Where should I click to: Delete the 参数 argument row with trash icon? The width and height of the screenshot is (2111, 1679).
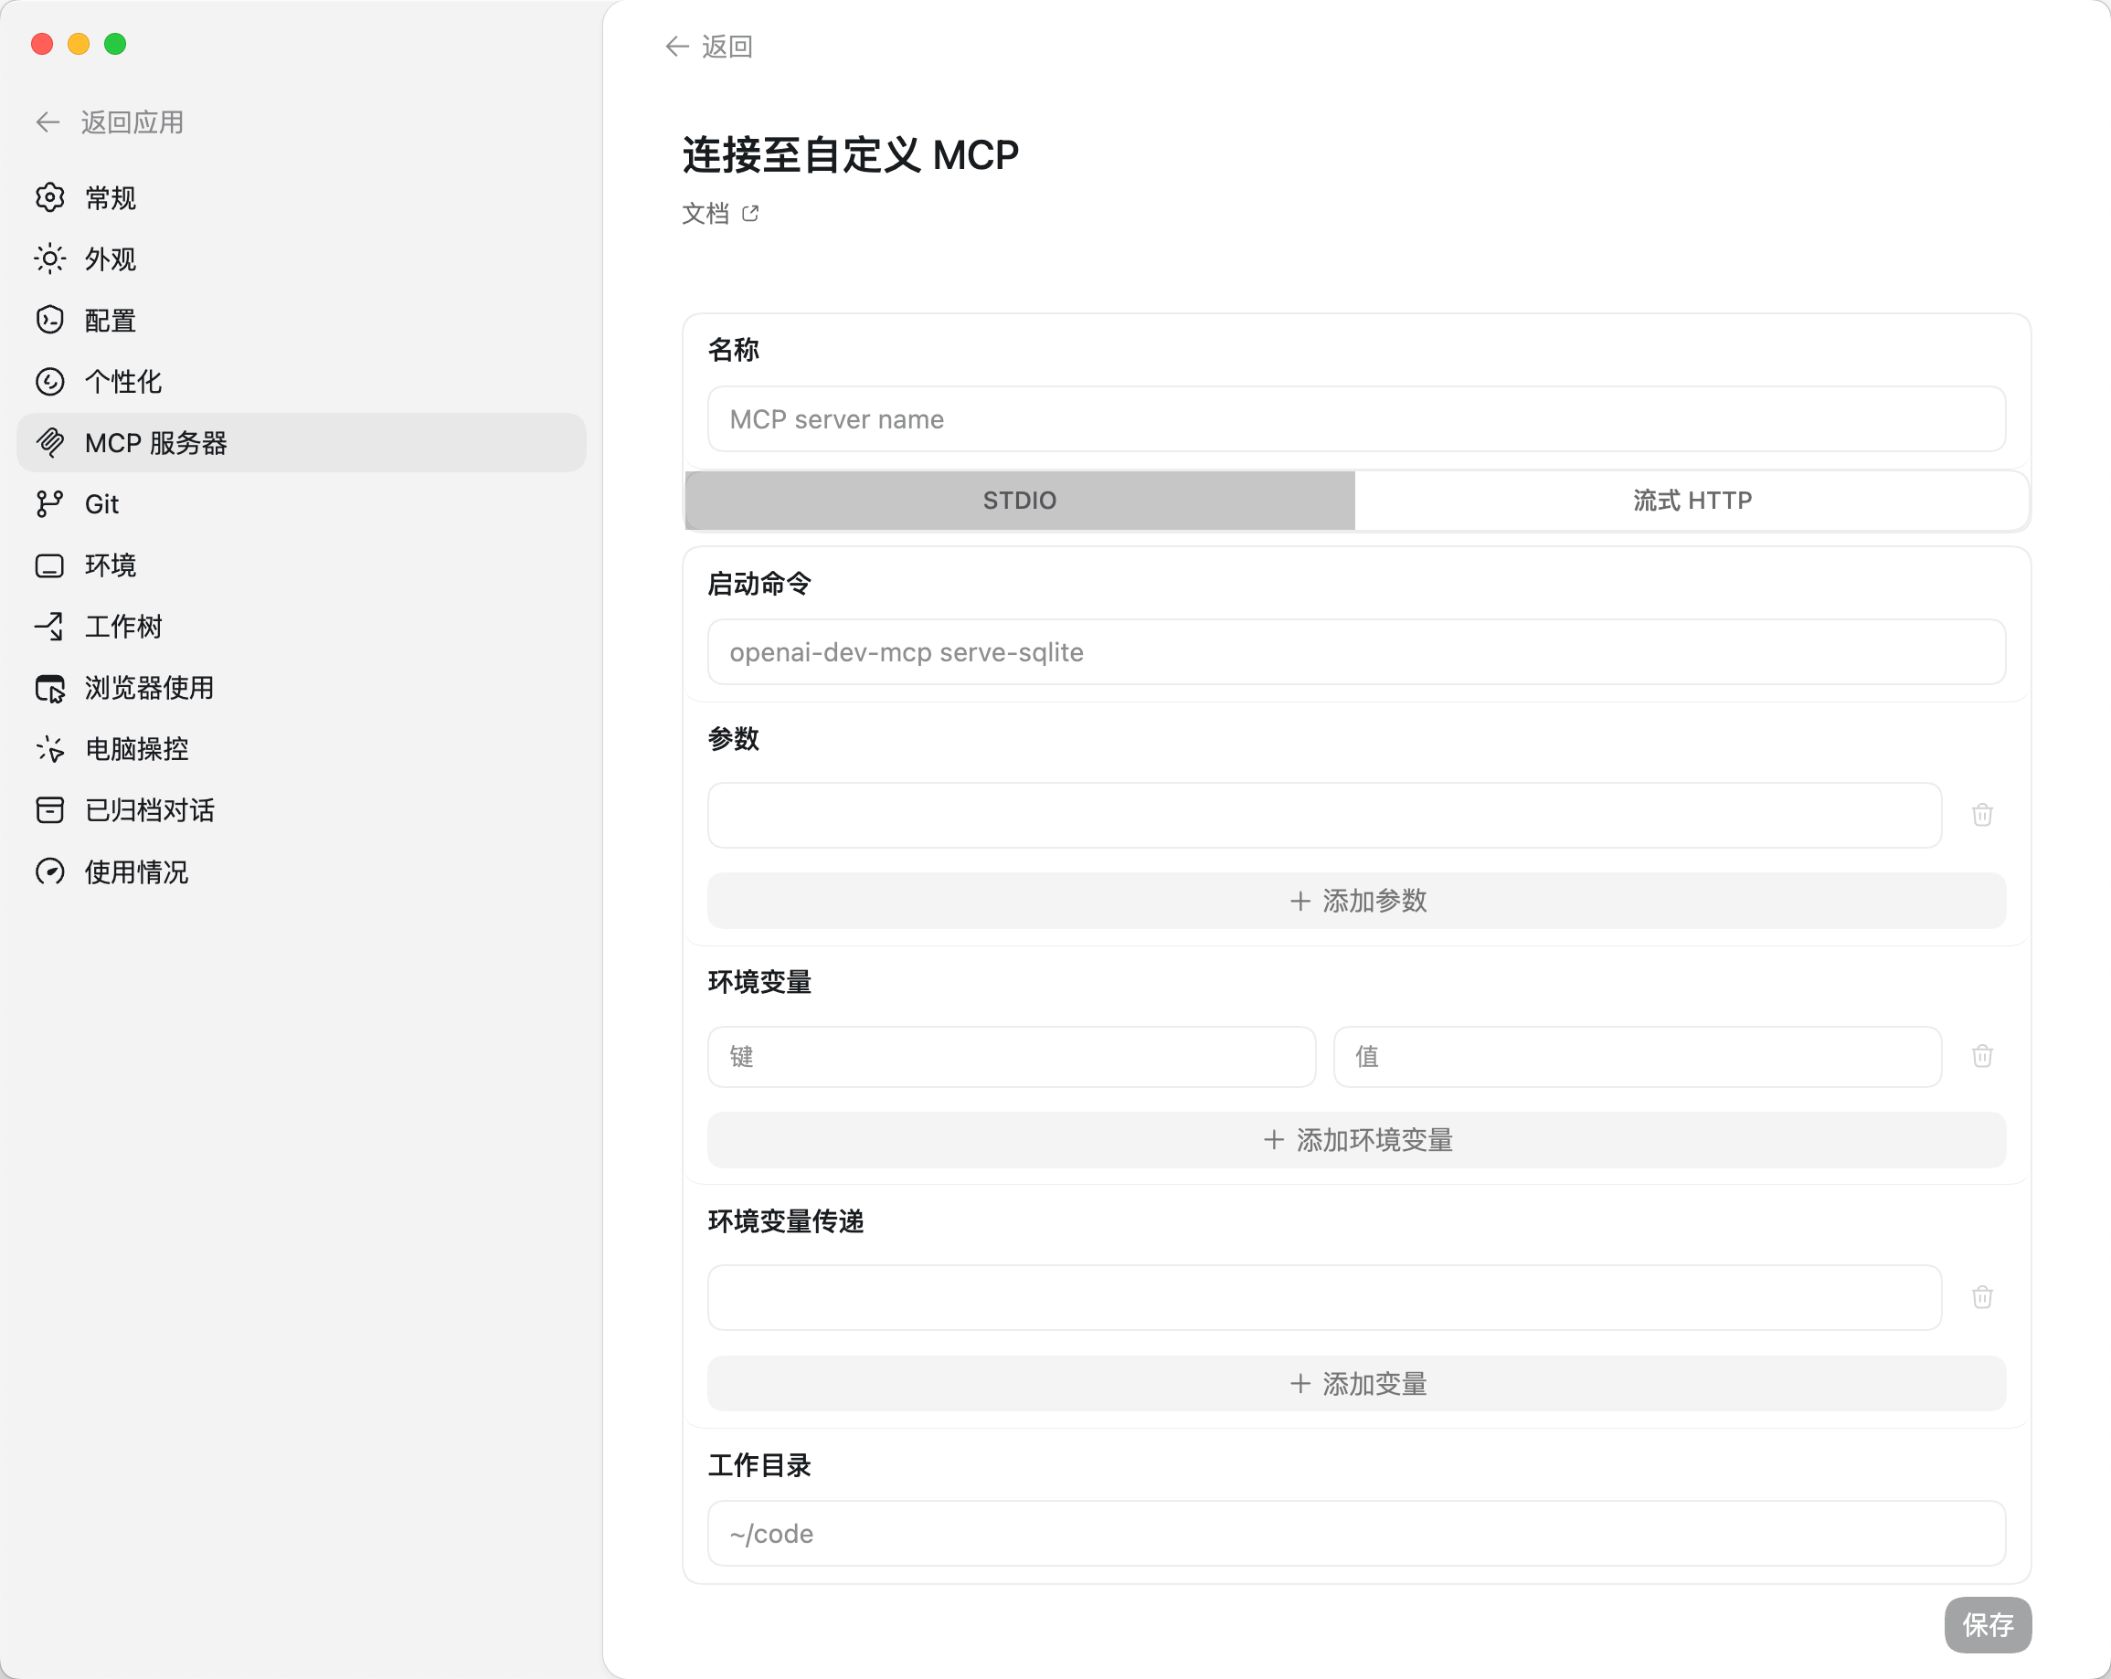click(1982, 815)
